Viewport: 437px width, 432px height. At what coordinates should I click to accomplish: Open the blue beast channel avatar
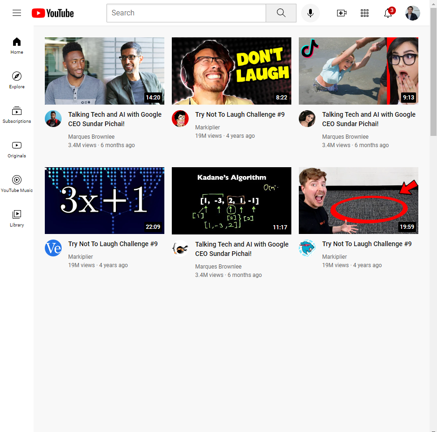[x=307, y=248]
